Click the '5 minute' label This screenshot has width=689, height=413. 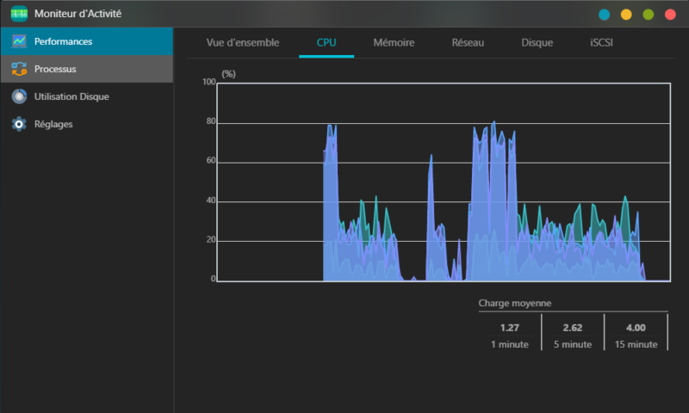(x=573, y=344)
